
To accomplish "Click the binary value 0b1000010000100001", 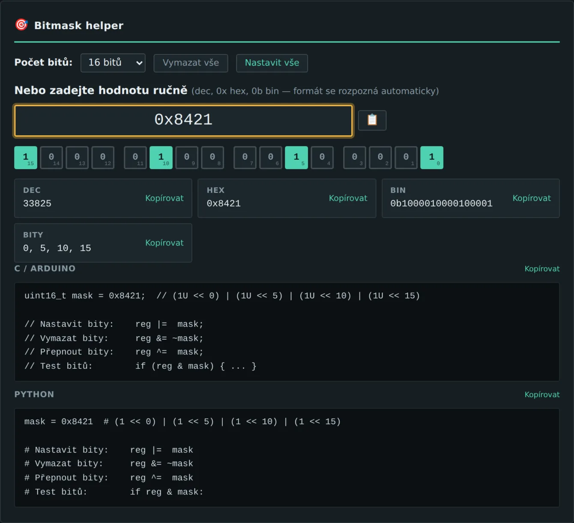I will tap(441, 203).
